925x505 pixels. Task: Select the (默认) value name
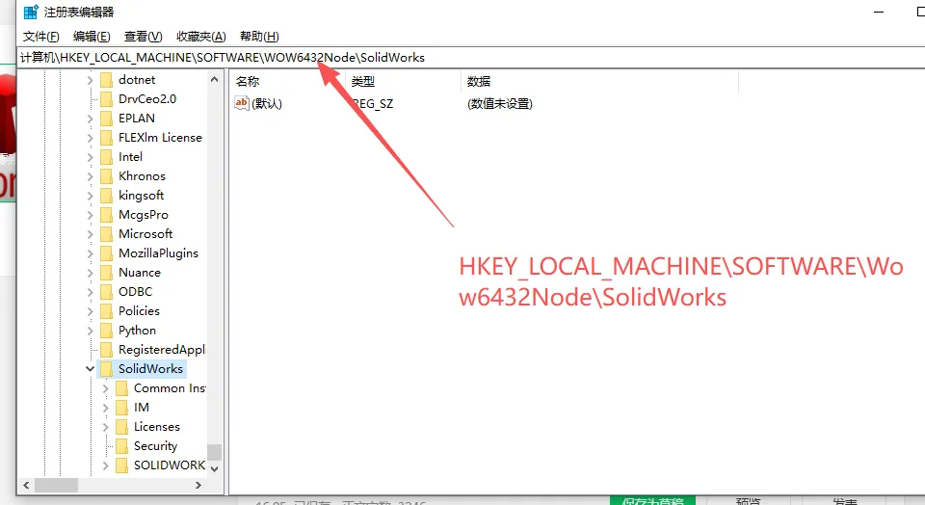(267, 104)
